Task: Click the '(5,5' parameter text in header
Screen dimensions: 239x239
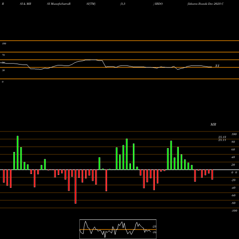Action: click(x=123, y=4)
